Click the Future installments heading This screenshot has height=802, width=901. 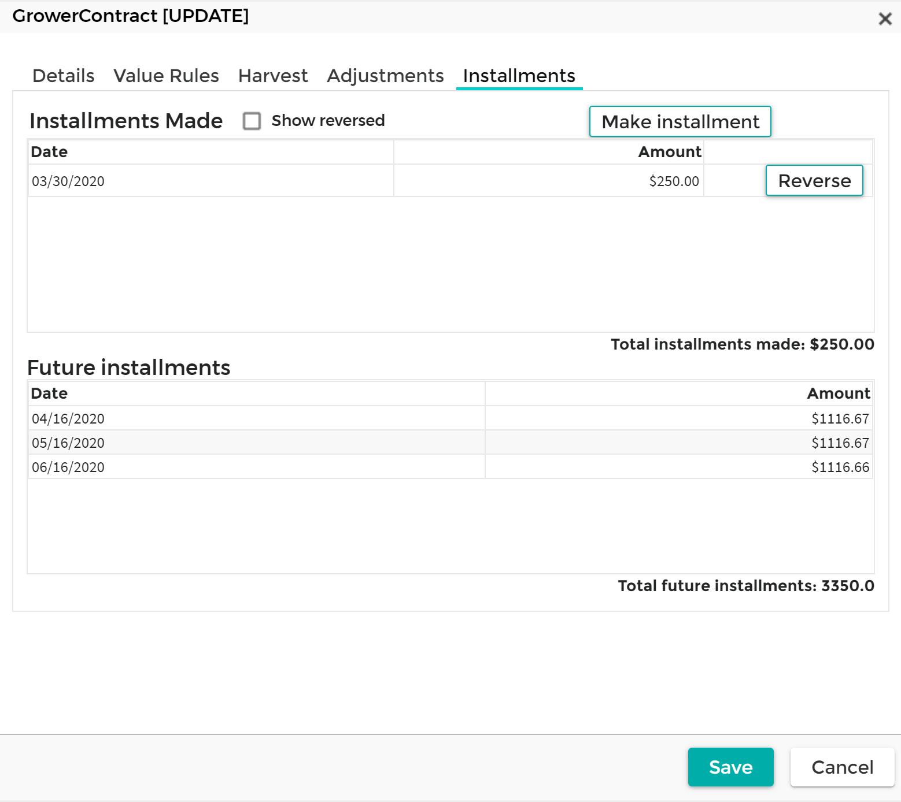(x=129, y=367)
